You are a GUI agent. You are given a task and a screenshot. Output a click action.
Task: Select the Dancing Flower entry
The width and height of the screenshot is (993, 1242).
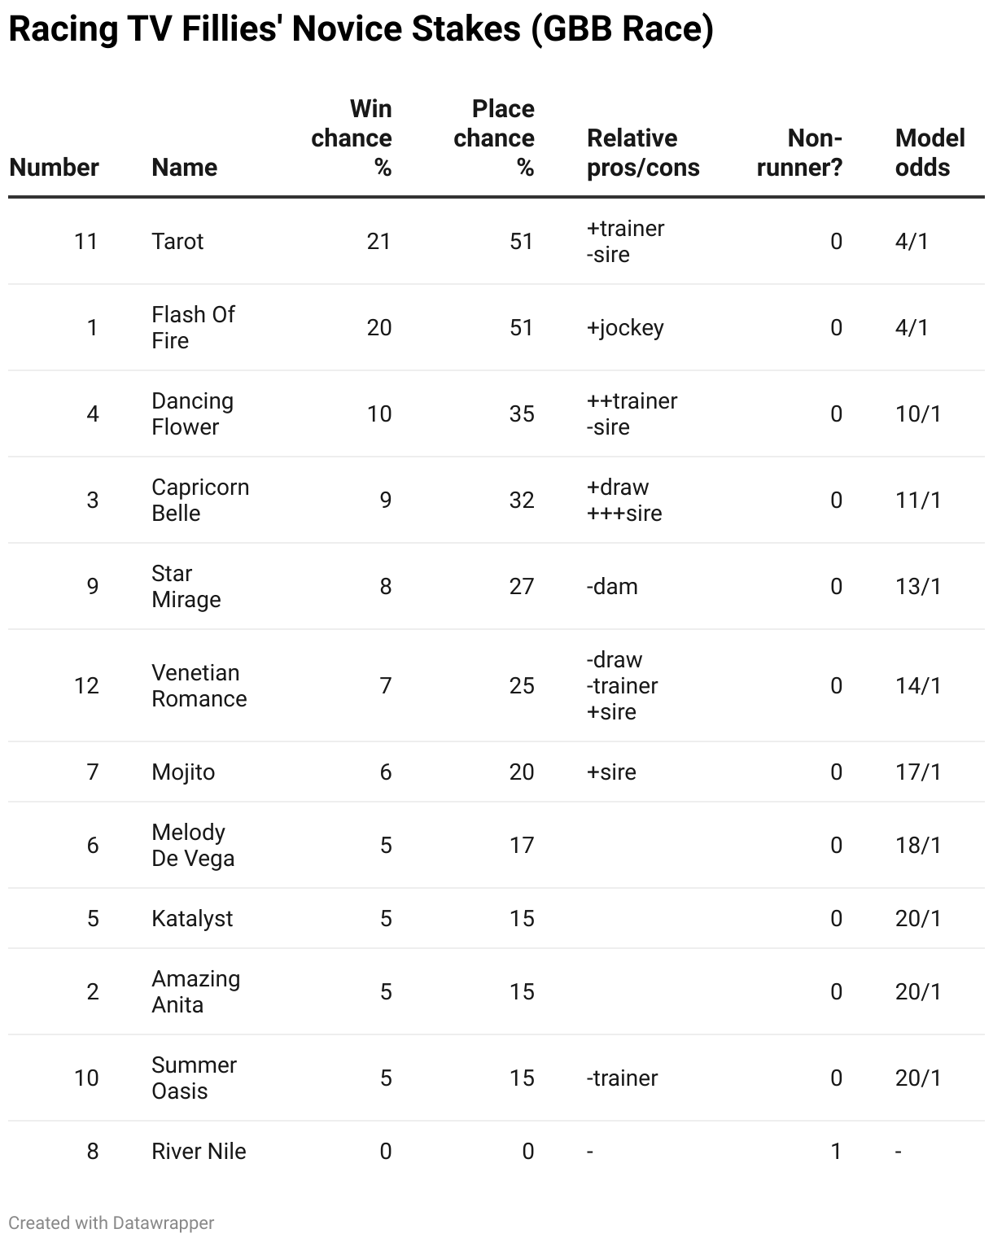tap(193, 413)
